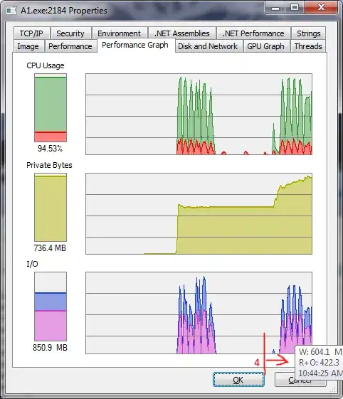343x399 pixels.
Task: Click the R+O: 422.3 tooltip line
Action: click(319, 362)
